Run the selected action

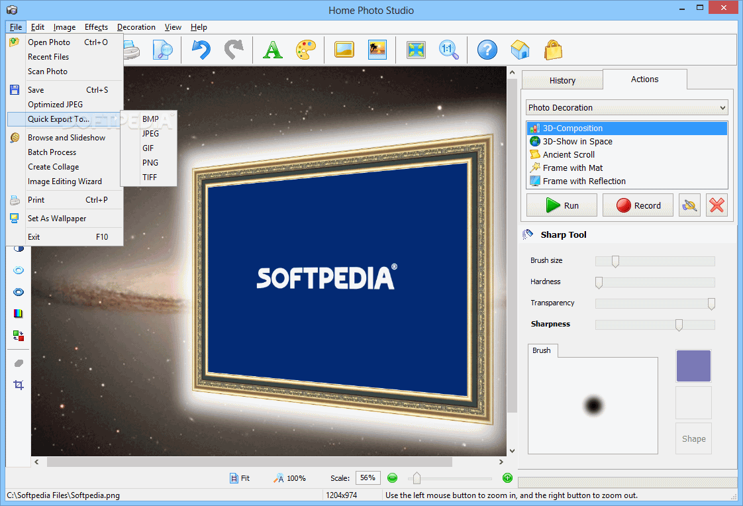point(562,205)
